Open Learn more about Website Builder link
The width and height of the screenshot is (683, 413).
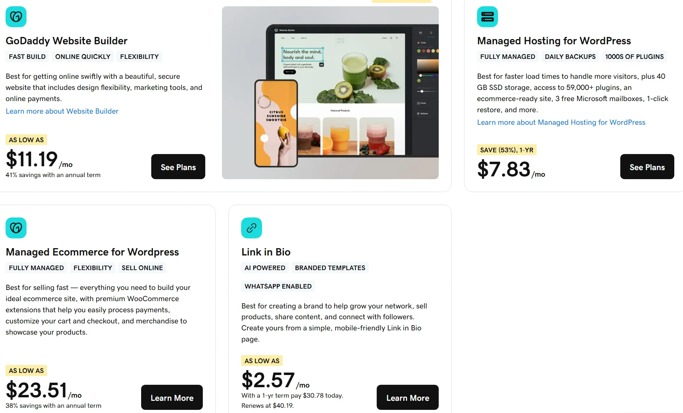point(62,111)
